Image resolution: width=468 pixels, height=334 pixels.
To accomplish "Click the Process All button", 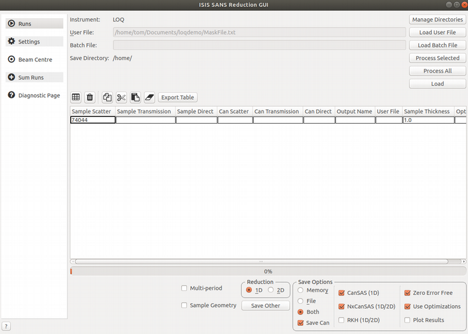I will tap(437, 71).
